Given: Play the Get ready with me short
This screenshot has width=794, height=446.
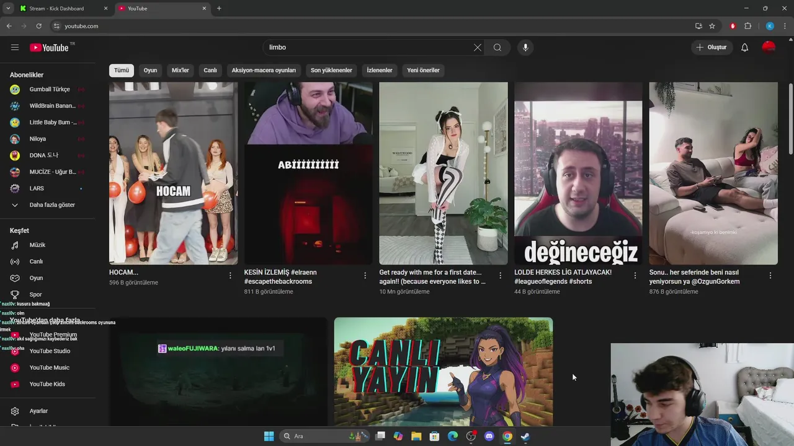Looking at the screenshot, I should coord(443,173).
